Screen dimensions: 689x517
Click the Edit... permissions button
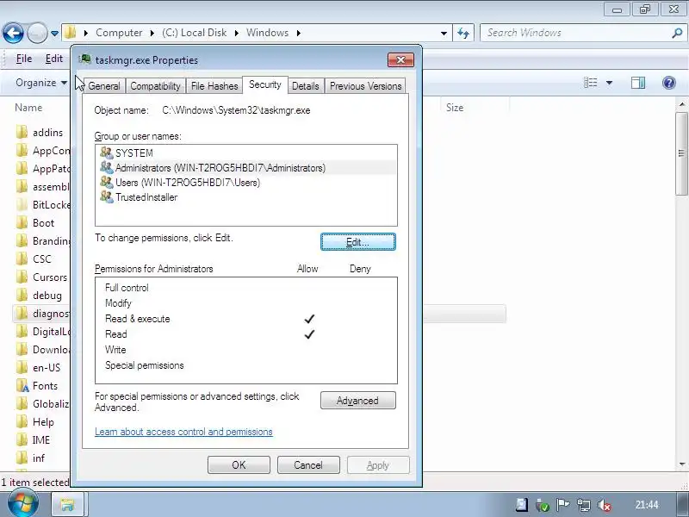357,242
